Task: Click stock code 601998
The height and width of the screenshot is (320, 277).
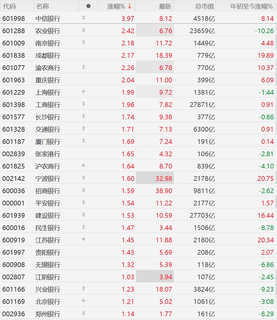Action: [14, 19]
